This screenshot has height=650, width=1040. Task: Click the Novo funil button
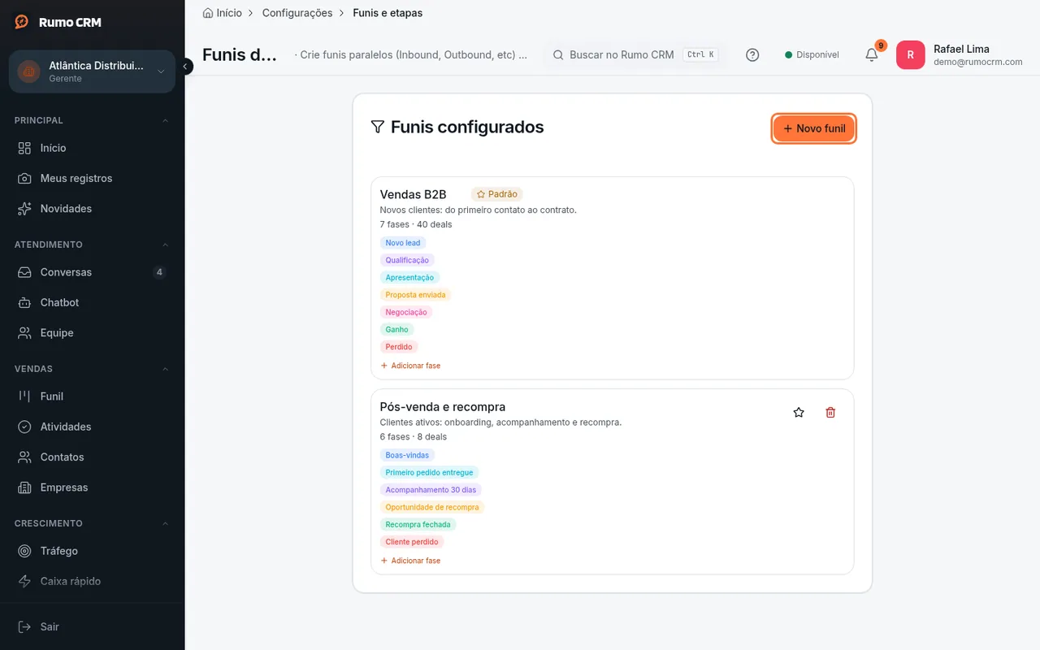tap(813, 128)
